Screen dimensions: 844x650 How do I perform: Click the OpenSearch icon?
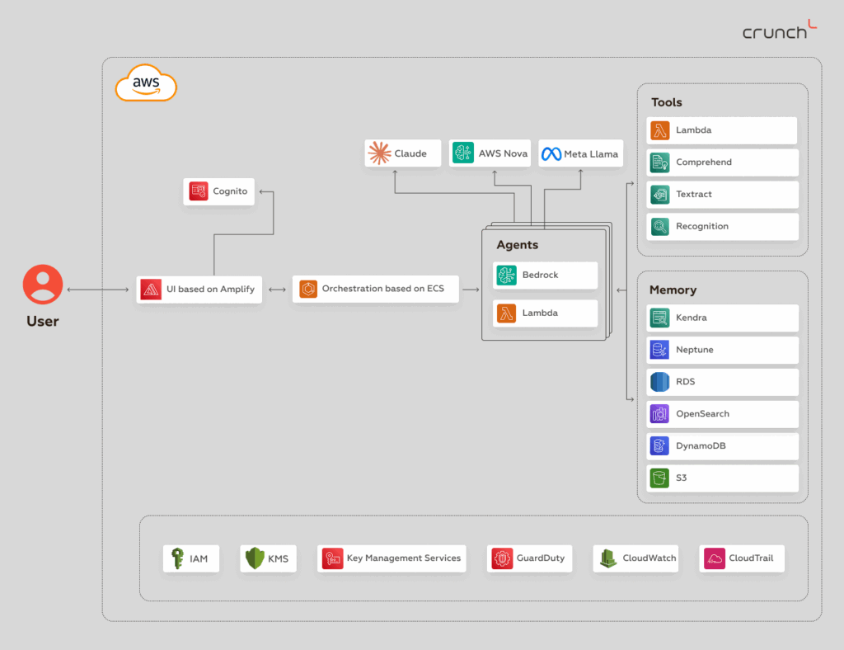[x=660, y=413]
